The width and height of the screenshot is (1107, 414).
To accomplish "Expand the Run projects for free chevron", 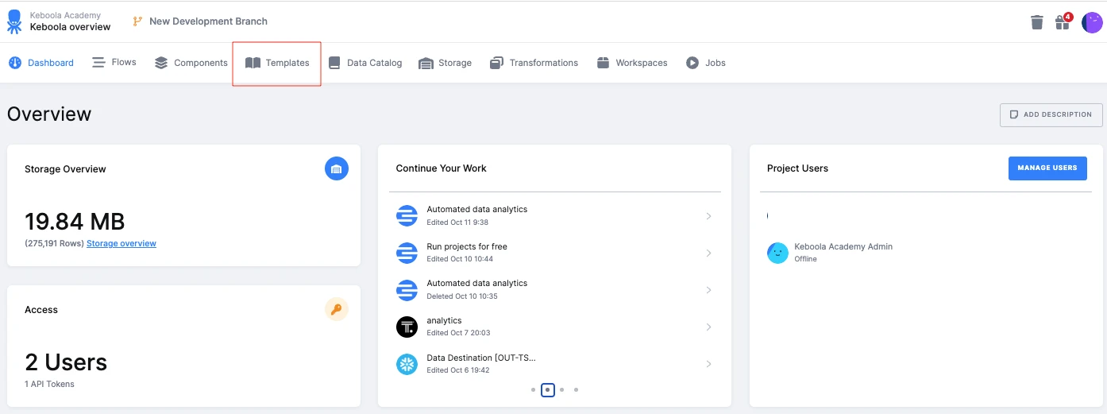I will [708, 253].
